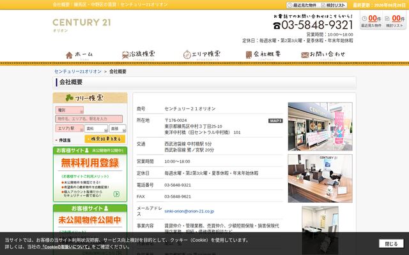Open the お問い合わせ navigation item

click(x=323, y=55)
